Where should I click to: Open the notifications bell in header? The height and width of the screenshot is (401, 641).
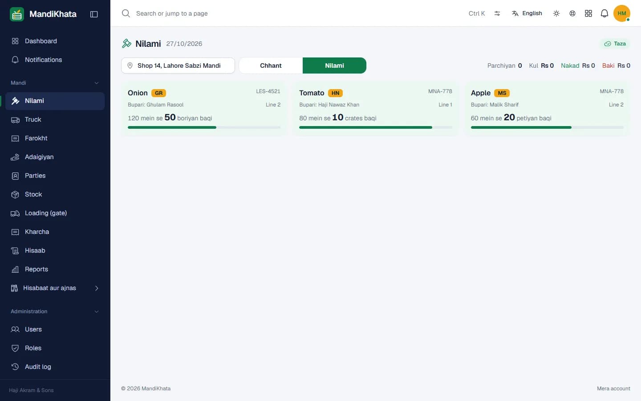pyautogui.click(x=604, y=13)
